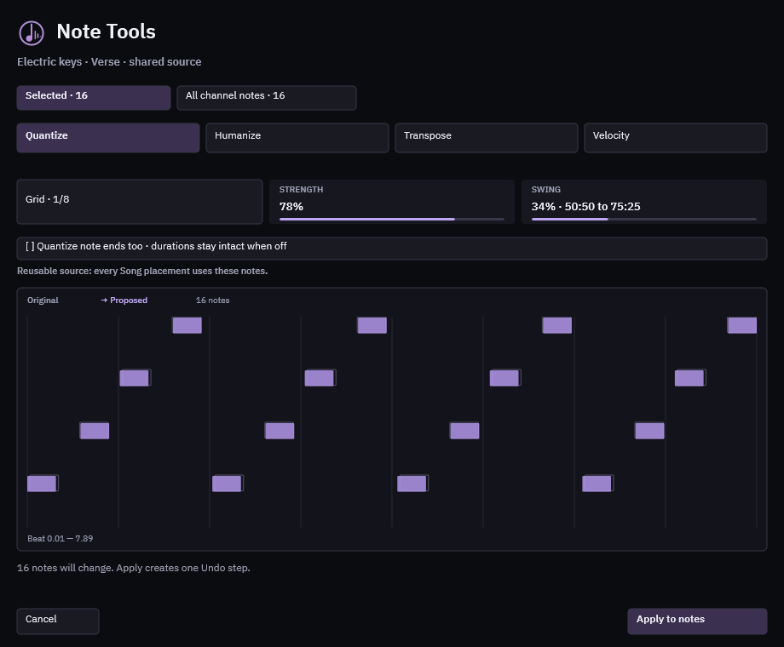Click the 'Note Tools' title text
The height and width of the screenshot is (647, 784).
[106, 31]
